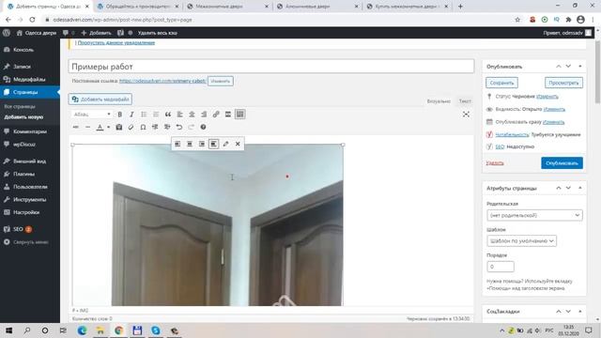Move the page to trash link

[495, 162]
